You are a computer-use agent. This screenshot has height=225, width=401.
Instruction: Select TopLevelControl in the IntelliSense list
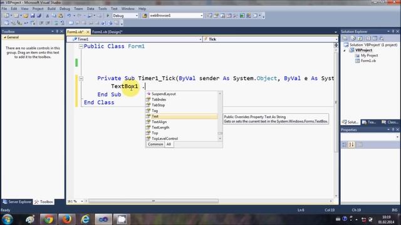182,139
